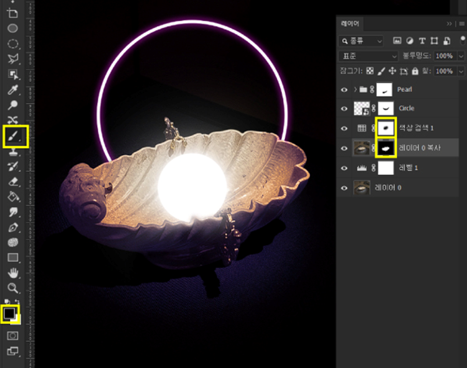Select the Hand tool
Screen dimensions: 467x368
(12, 273)
